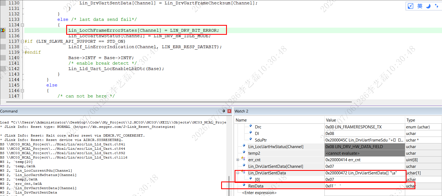Select the ResData watch variable icon

(244, 185)
